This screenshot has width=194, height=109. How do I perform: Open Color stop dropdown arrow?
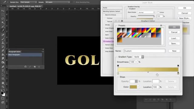tap(138, 87)
